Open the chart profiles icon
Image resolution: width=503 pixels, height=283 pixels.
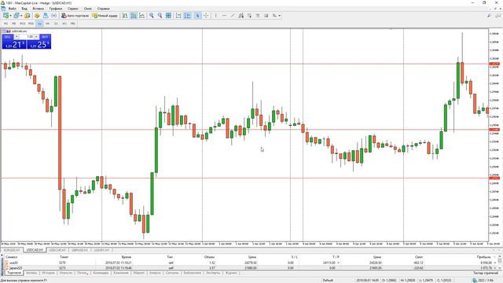tap(16, 16)
